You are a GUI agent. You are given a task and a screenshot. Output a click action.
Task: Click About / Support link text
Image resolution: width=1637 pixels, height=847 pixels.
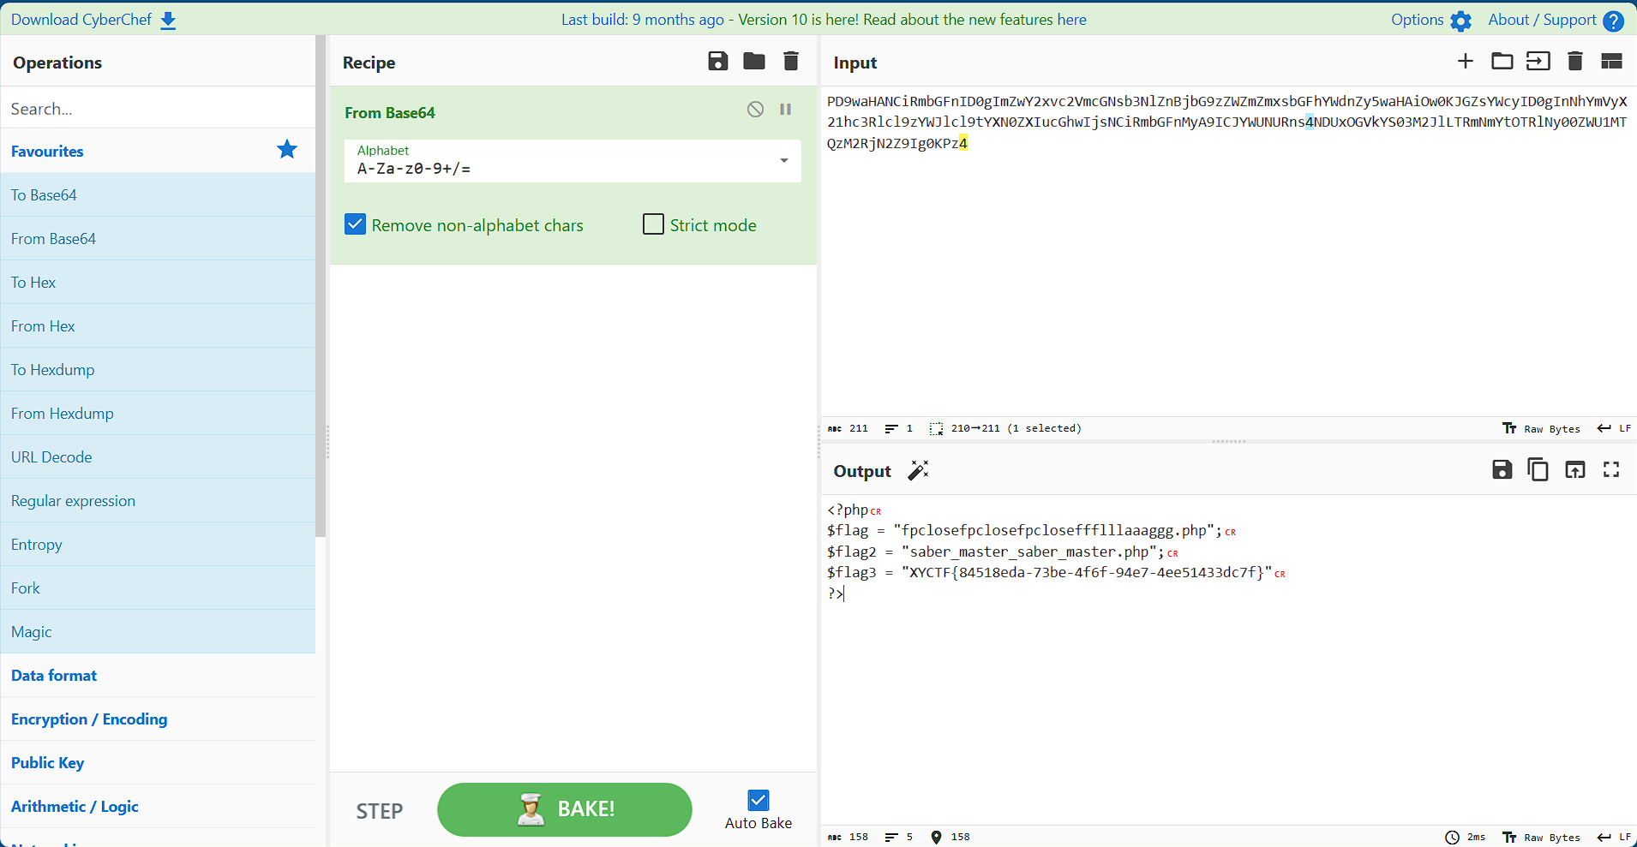[x=1543, y=20]
